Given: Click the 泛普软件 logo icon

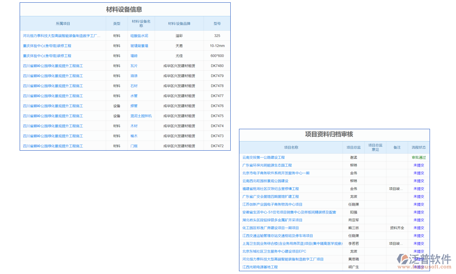Looking at the screenshot, I should [403, 259].
